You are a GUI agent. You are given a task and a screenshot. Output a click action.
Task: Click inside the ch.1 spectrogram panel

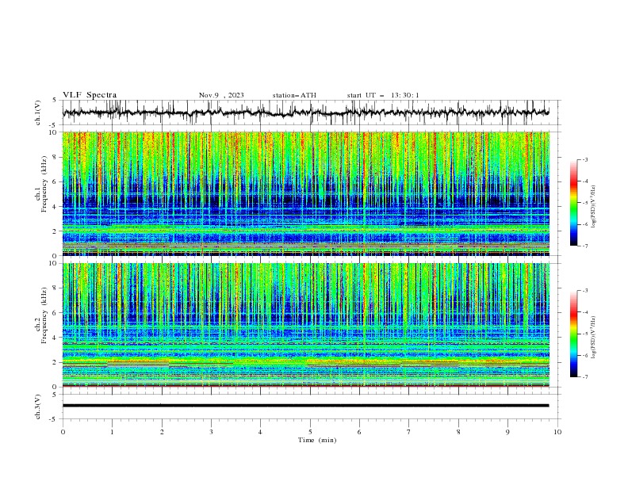[305, 193]
